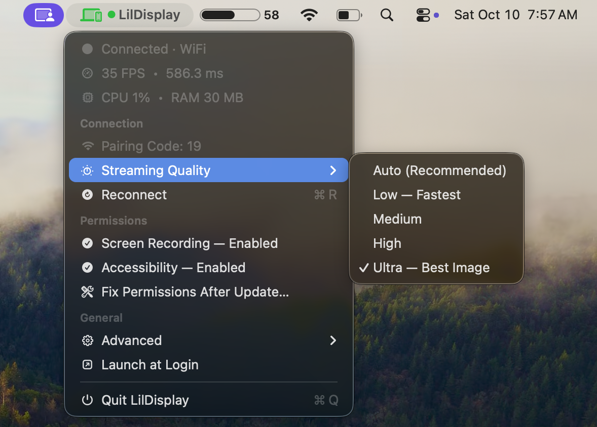Click the ⌘ R shortcut label
Viewport: 597px width, 427px height.
point(325,195)
